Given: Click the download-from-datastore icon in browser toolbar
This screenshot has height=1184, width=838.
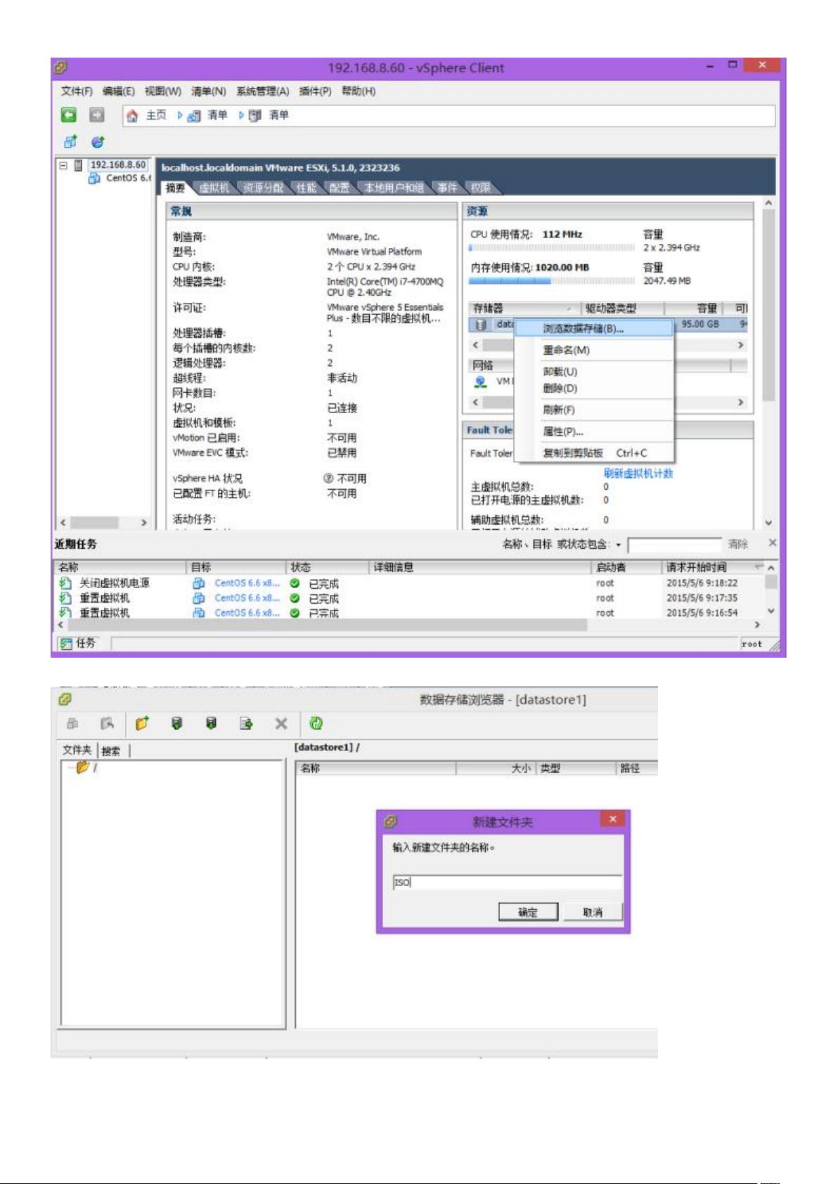Looking at the screenshot, I should point(211,723).
